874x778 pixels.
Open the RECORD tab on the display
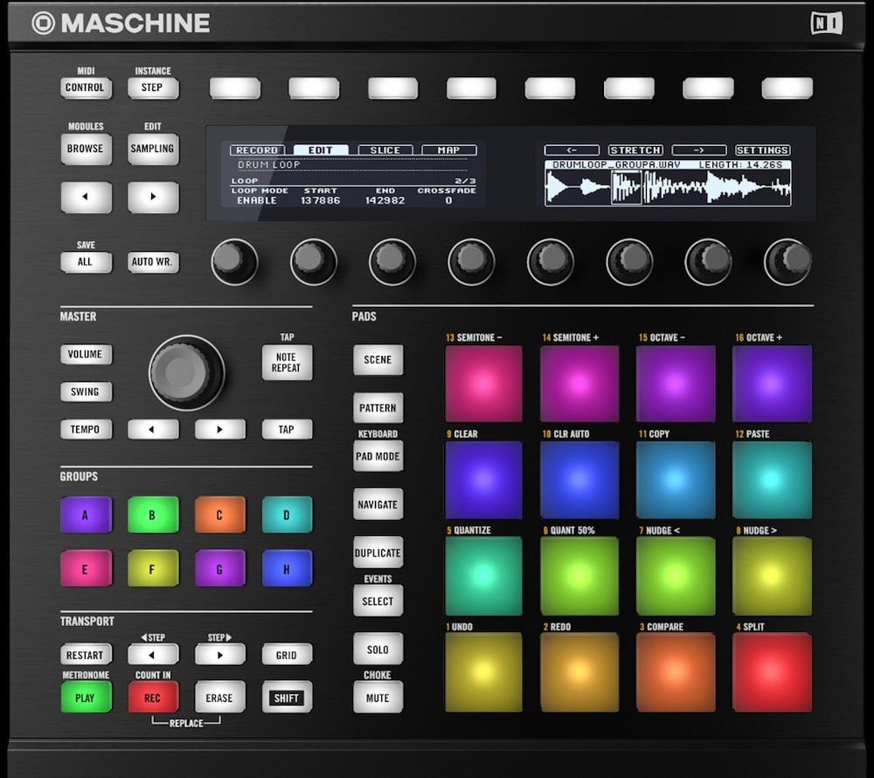pos(257,149)
